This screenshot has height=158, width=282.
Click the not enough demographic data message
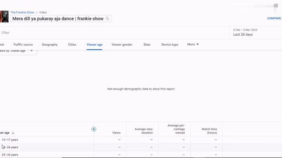tap(141, 89)
